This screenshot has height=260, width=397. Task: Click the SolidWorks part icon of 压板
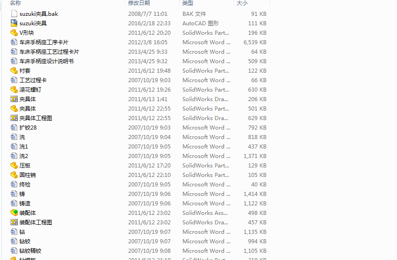(x=14, y=165)
